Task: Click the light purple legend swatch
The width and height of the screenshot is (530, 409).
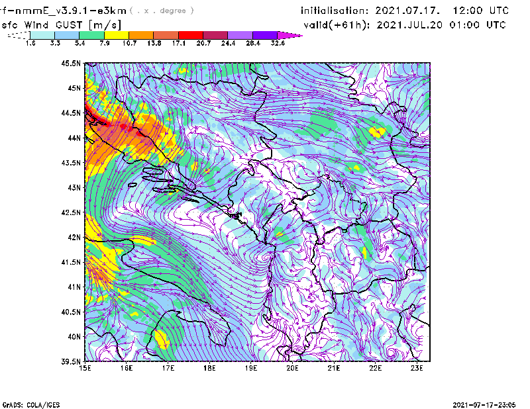Action: click(x=240, y=35)
